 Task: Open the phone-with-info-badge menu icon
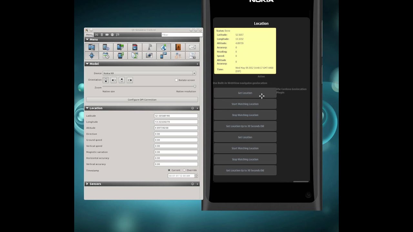tap(106, 47)
